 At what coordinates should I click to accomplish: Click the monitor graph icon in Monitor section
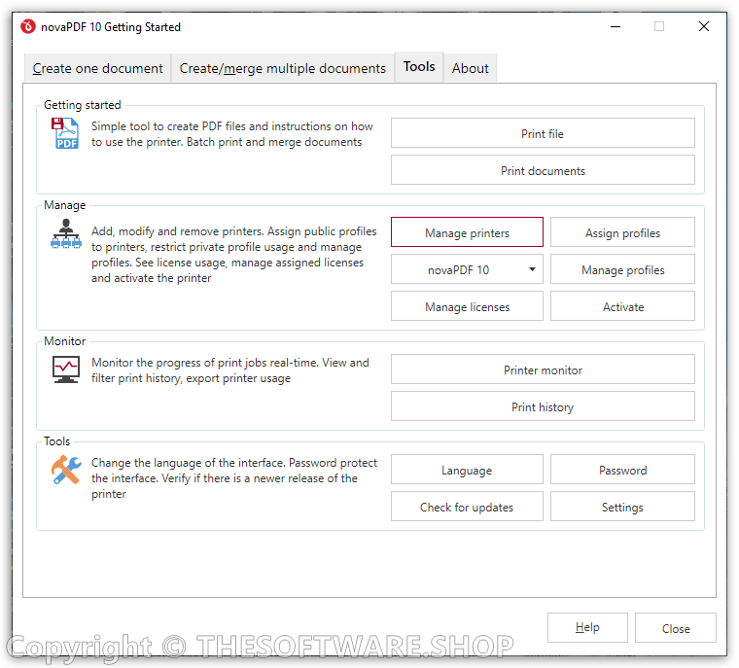pos(66,369)
